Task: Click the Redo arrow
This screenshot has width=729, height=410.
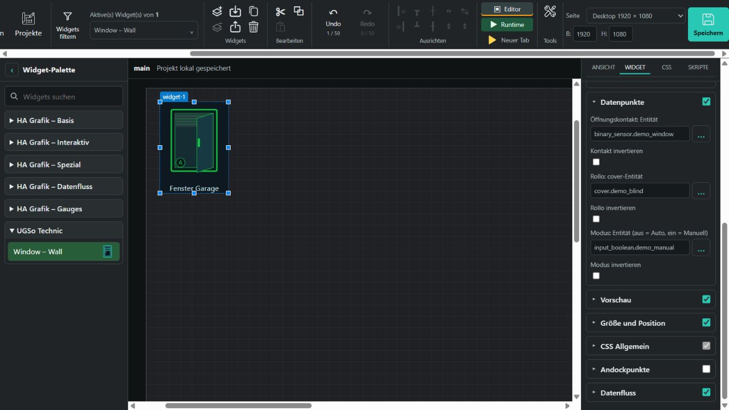Action: coord(367,12)
